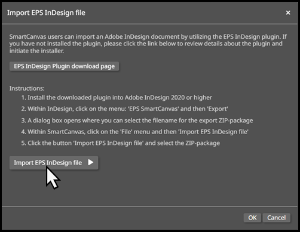Cancel the import dialog

[276, 218]
